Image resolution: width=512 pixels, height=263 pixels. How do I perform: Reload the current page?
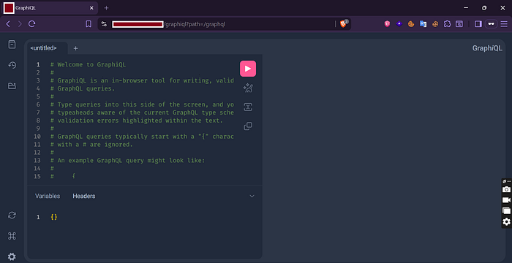[x=31, y=24]
